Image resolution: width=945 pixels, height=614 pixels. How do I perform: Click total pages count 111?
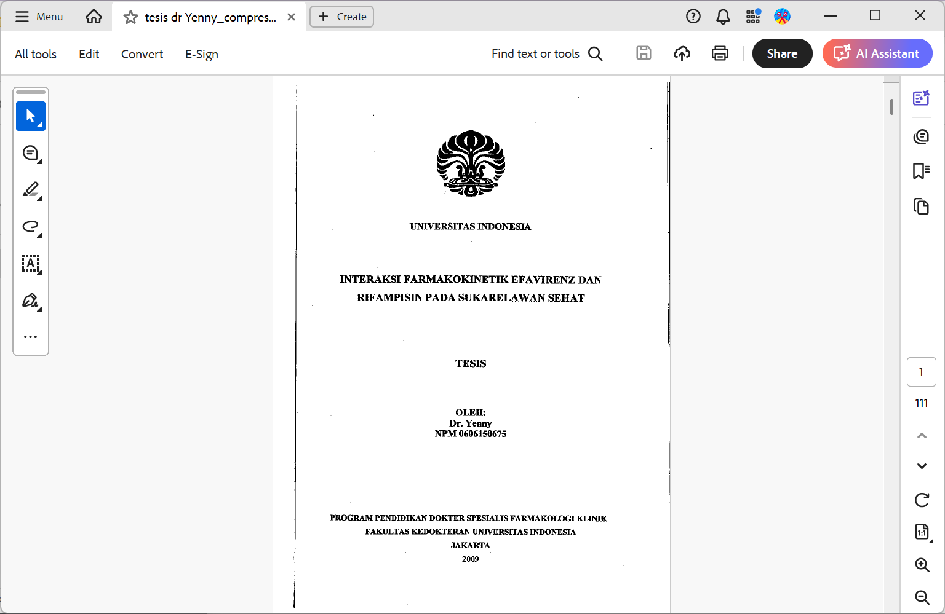coord(921,403)
